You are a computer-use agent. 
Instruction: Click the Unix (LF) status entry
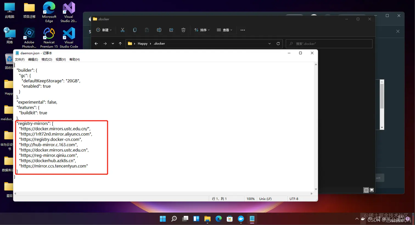pyautogui.click(x=265, y=199)
